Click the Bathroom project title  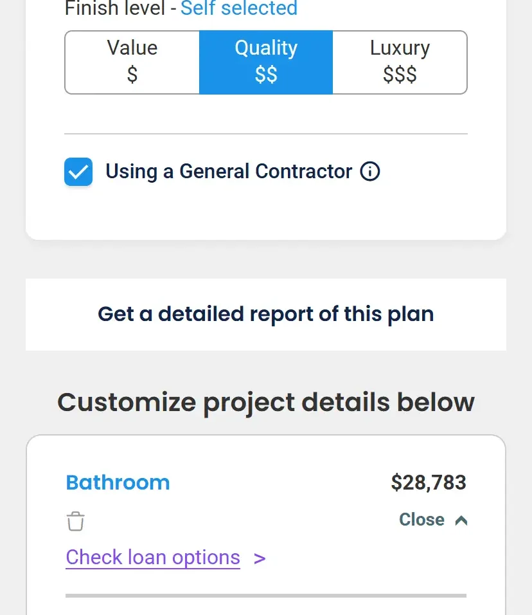click(x=118, y=482)
